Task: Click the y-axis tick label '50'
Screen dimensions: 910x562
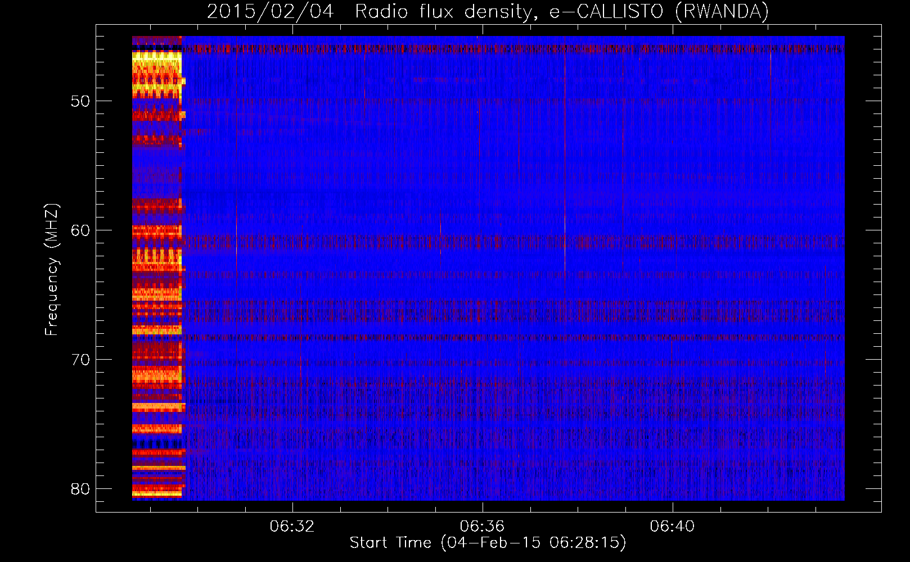Action: pyautogui.click(x=80, y=101)
